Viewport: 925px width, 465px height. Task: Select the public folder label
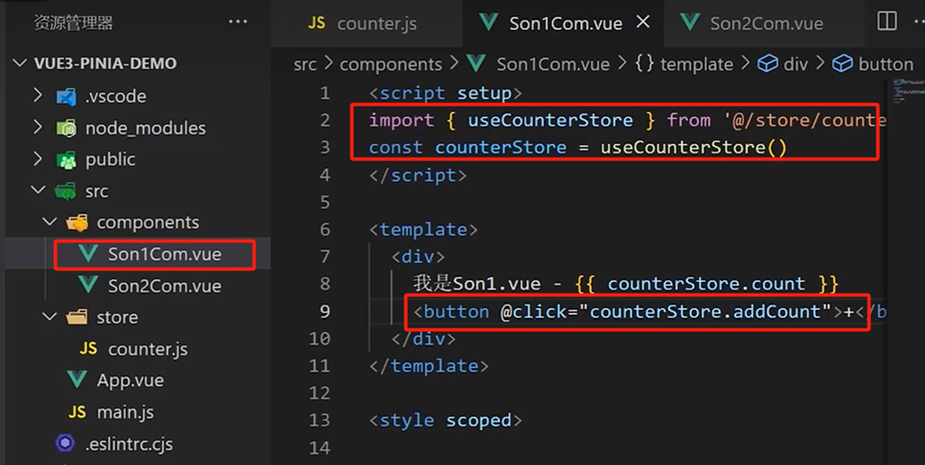[x=110, y=159]
